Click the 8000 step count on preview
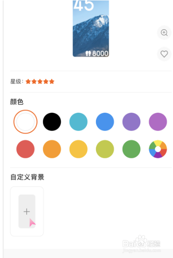173x258 pixels. tap(97, 53)
